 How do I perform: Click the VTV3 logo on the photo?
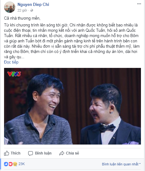click(14, 74)
